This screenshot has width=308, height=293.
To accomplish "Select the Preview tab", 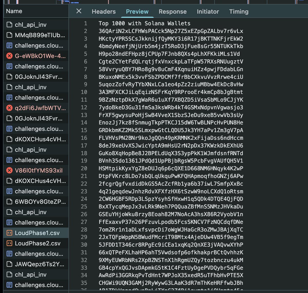I will (137, 12).
